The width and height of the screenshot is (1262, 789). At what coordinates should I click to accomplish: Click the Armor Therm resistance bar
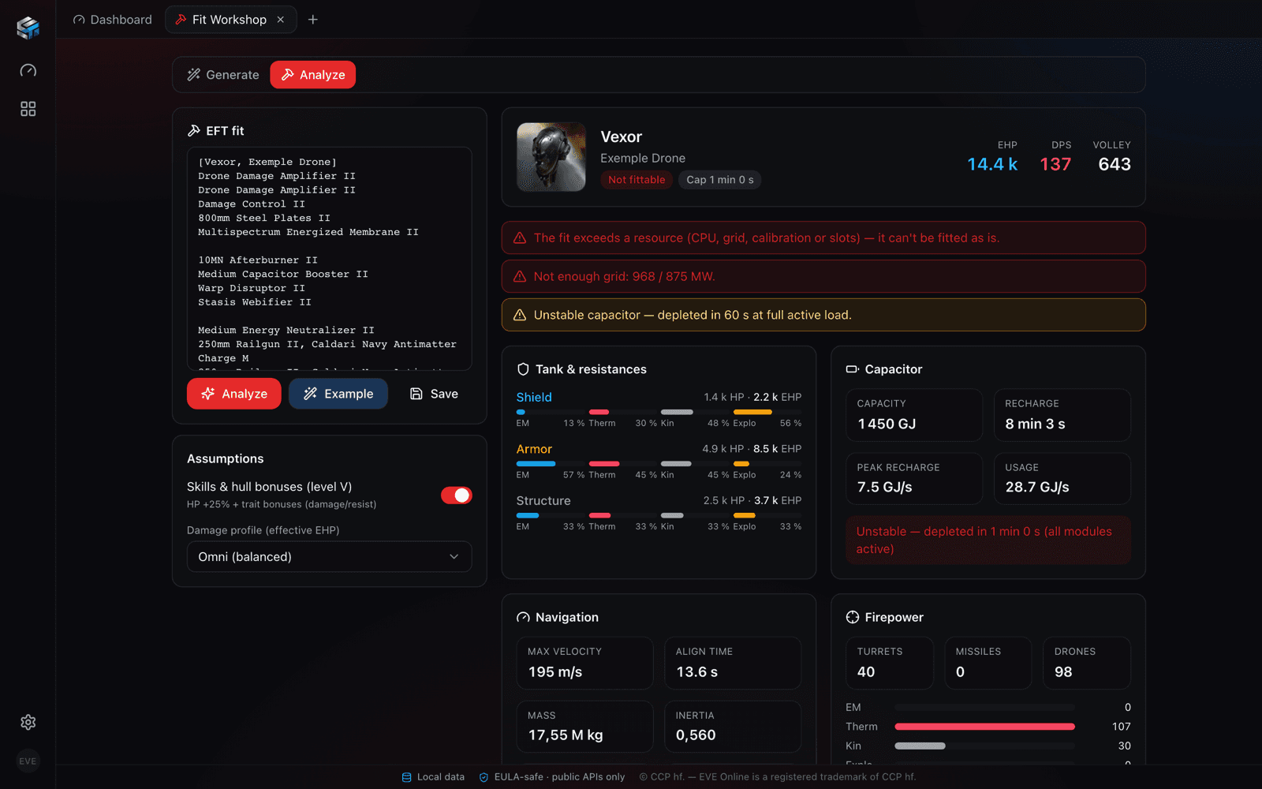click(x=622, y=464)
